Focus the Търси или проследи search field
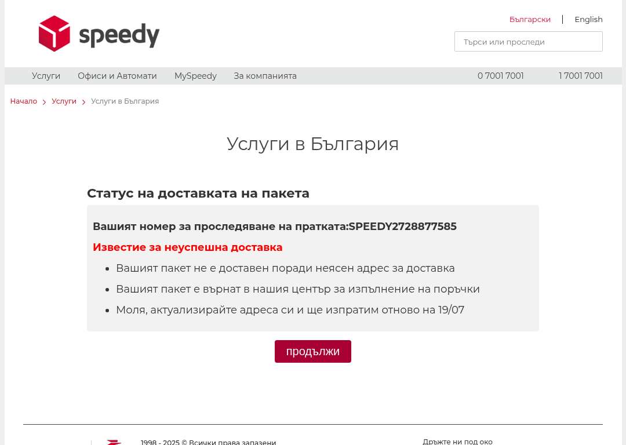The image size is (626, 445). (x=528, y=42)
